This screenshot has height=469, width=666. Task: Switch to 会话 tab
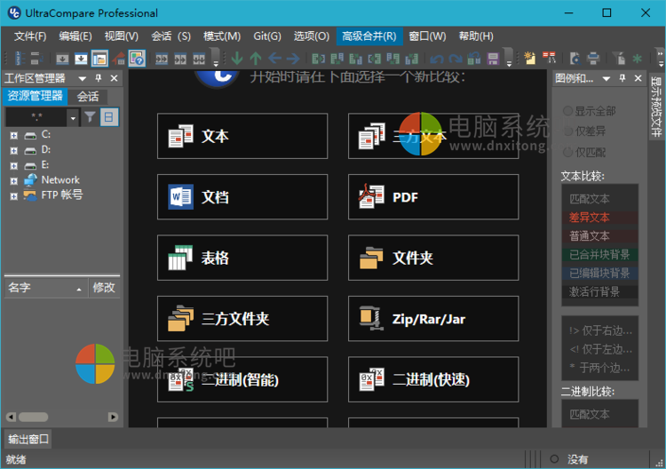click(88, 97)
